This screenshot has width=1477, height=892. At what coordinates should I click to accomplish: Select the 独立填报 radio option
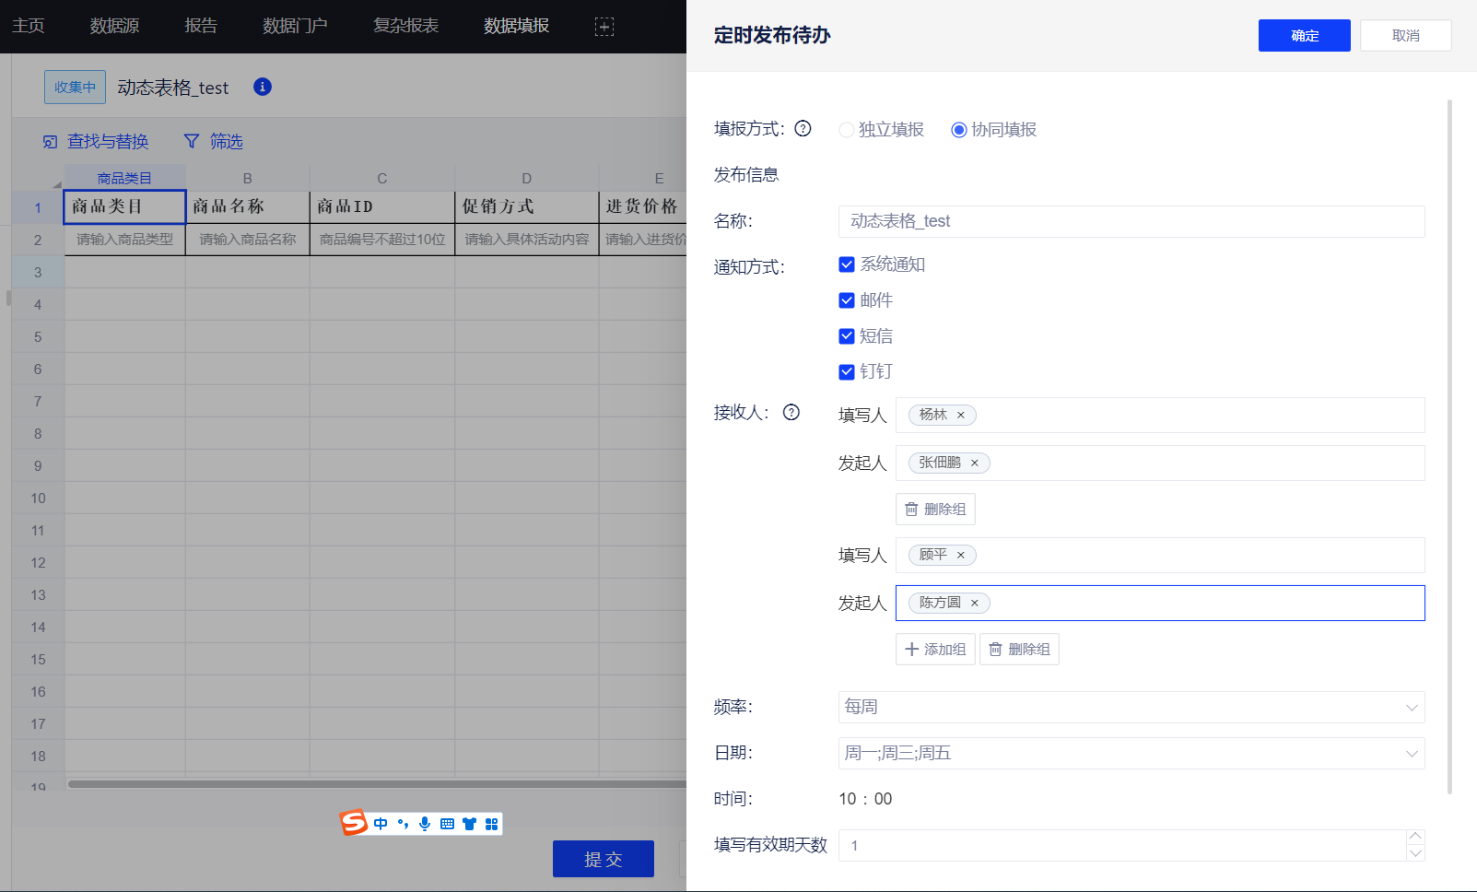point(846,130)
